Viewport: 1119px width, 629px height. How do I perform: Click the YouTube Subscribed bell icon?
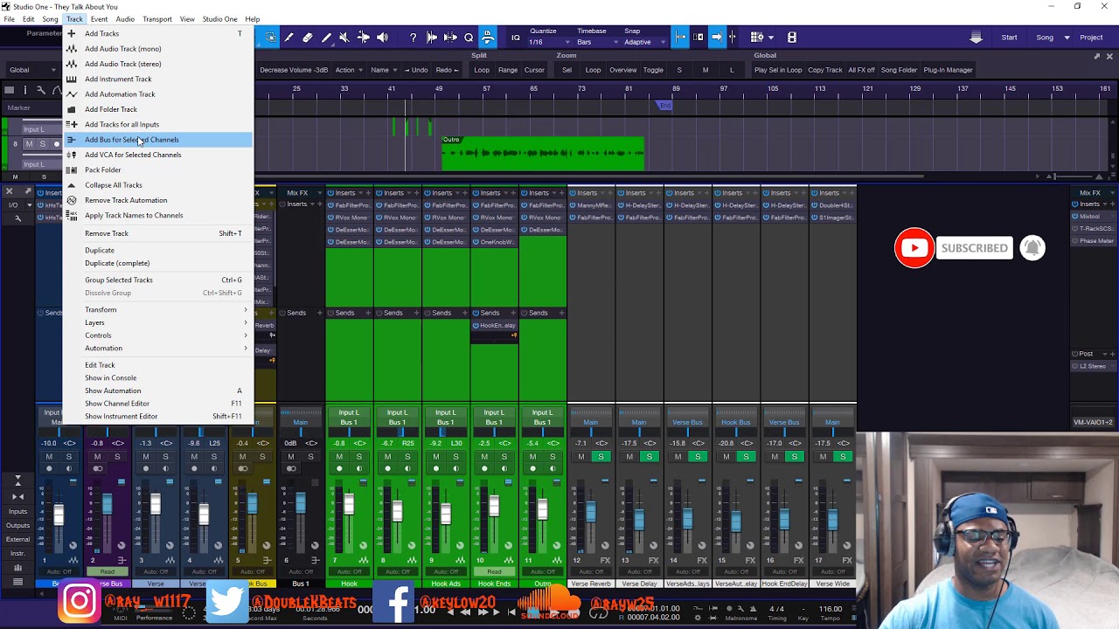[x=1032, y=248]
